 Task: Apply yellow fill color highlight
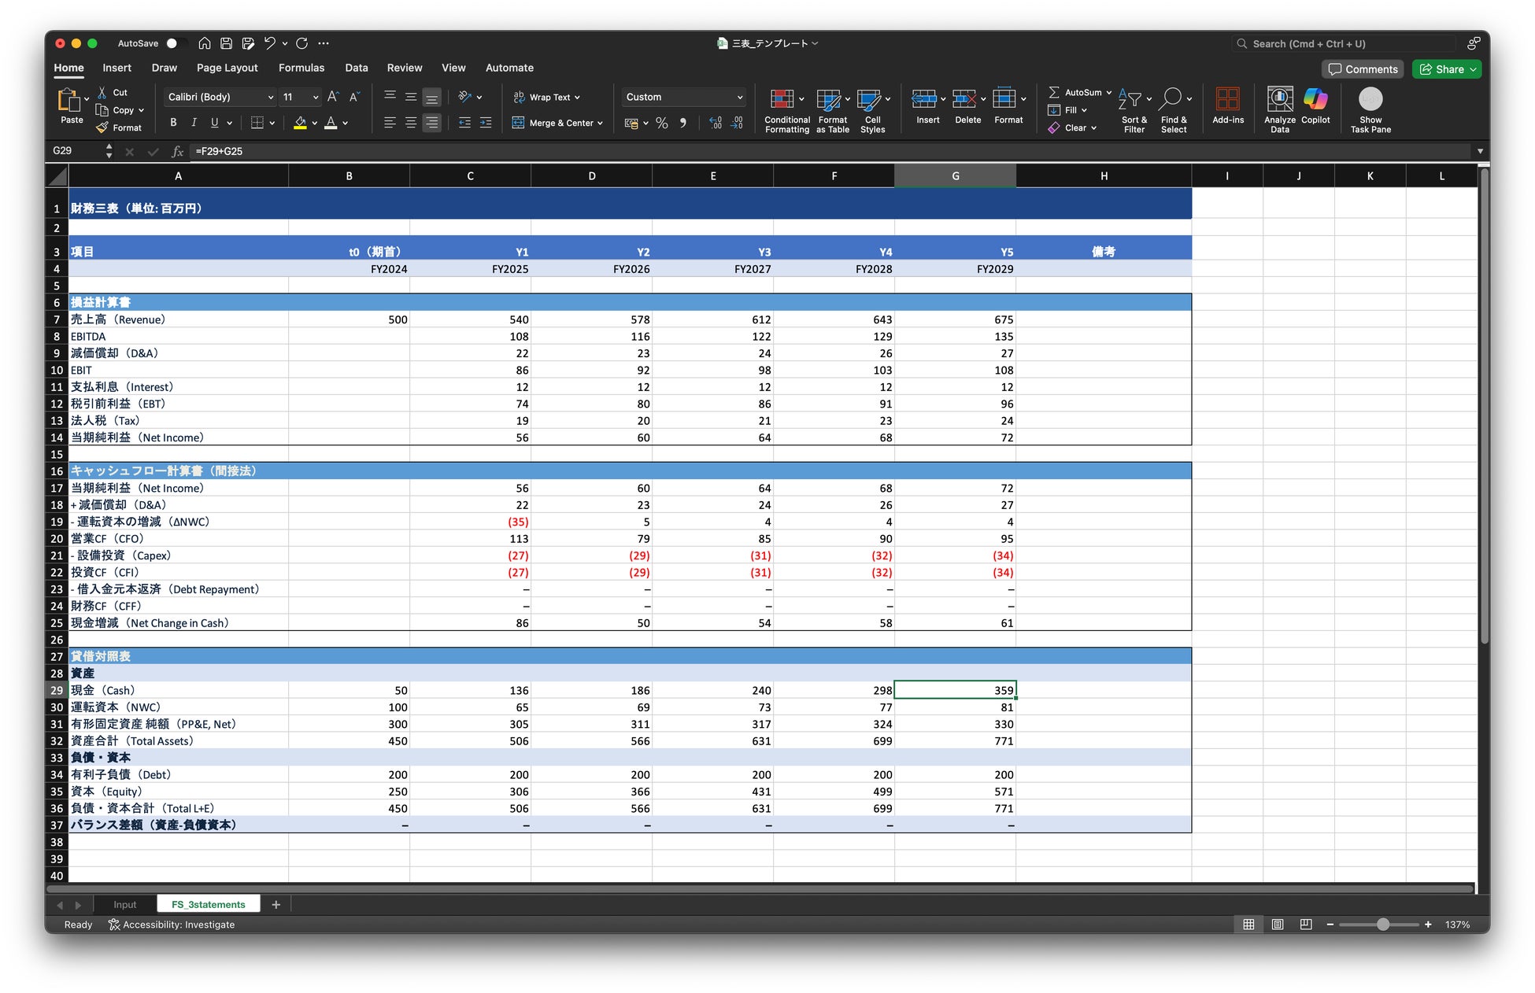300,123
